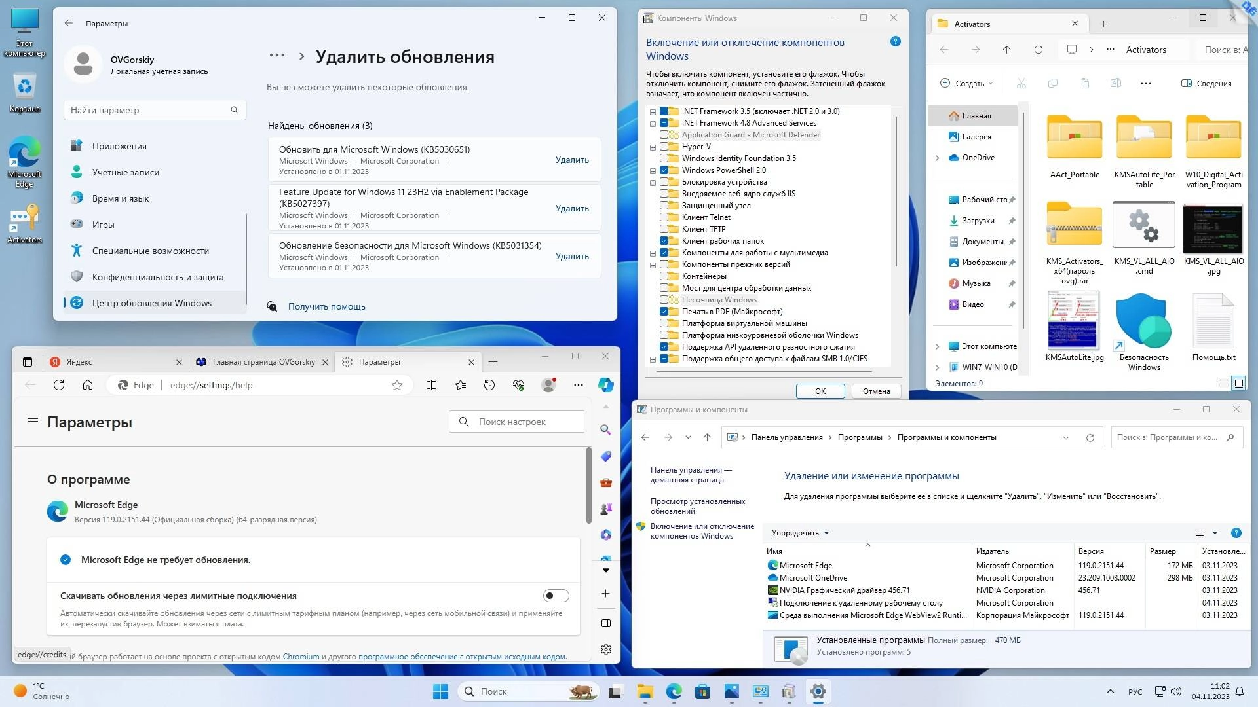This screenshot has height=707, width=1258.
Task: Open Recycle Bin desktop icon
Action: pos(25,92)
